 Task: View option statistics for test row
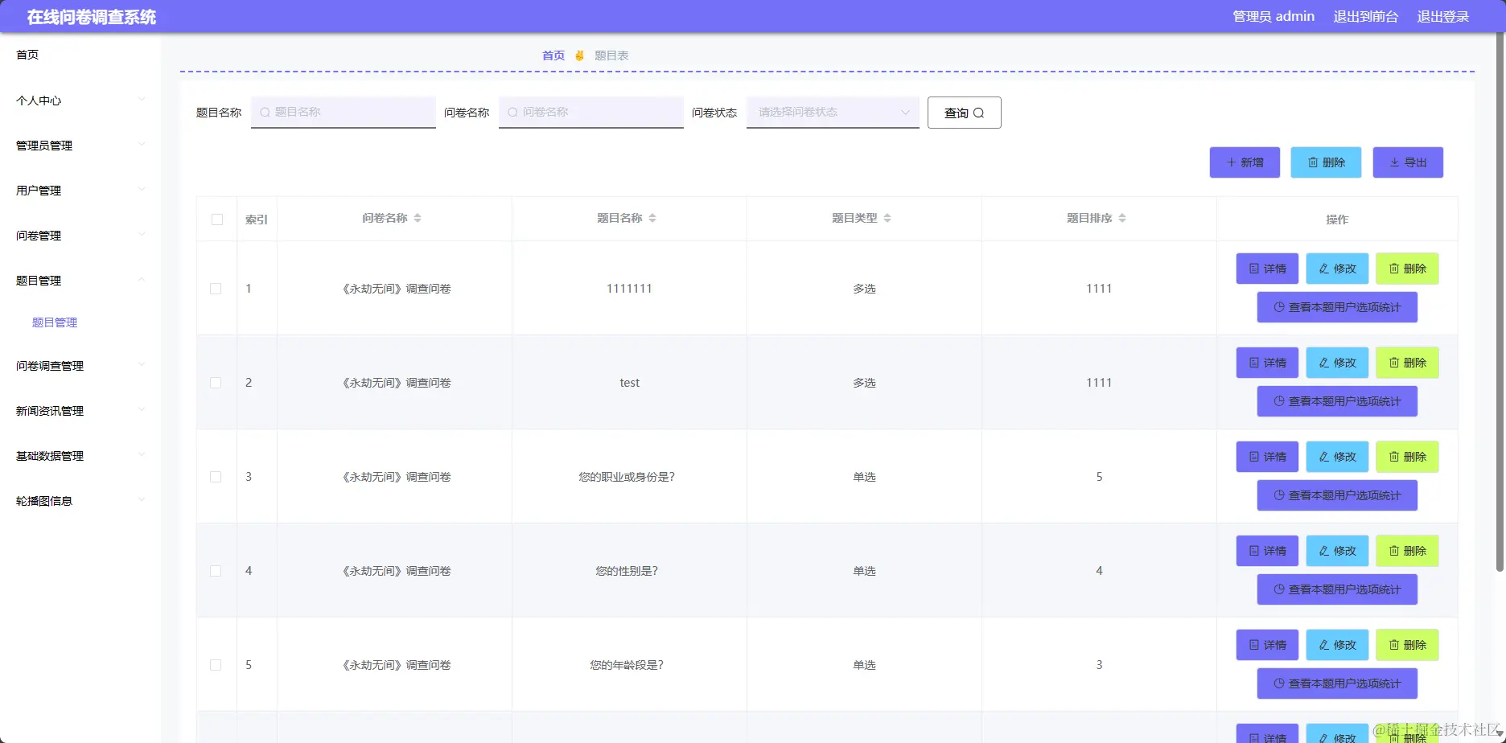1337,401
